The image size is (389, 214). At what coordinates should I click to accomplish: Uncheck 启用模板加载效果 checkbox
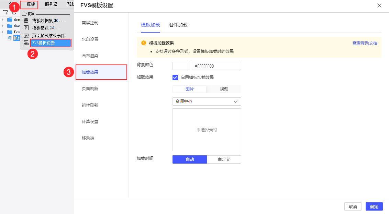(175, 77)
